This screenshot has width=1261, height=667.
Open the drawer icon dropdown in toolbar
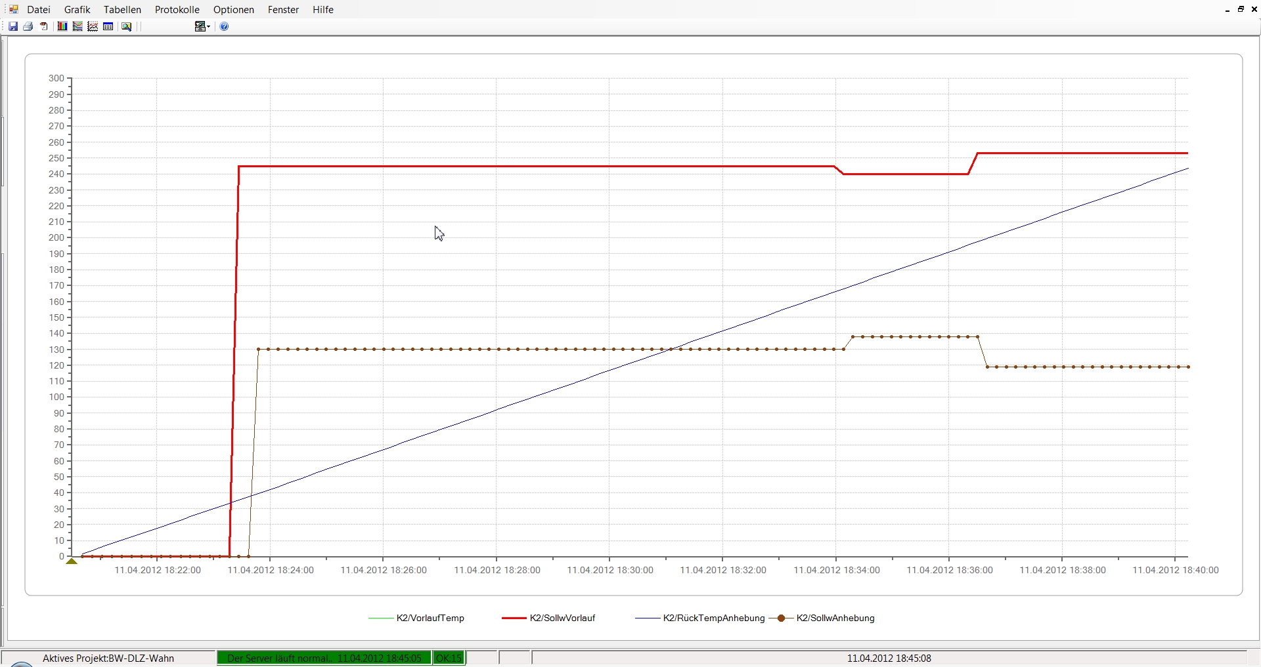click(202, 27)
